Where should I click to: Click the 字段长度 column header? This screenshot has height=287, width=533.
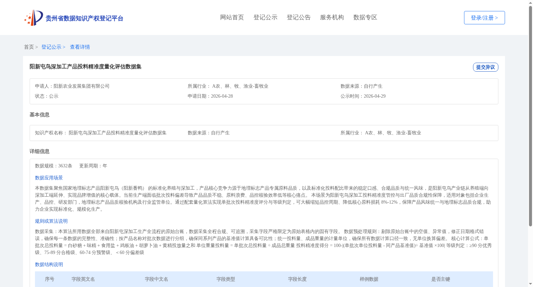click(297, 279)
